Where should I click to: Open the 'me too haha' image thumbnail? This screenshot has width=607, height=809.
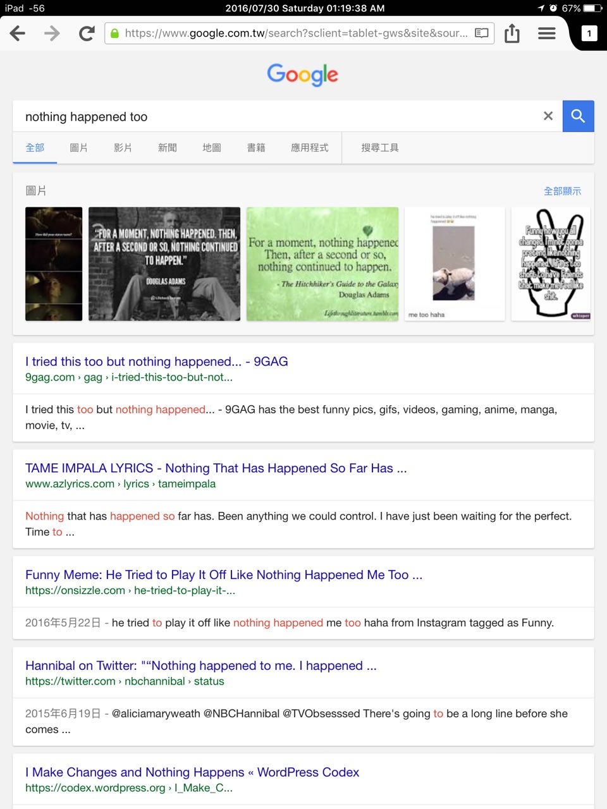[455, 264]
